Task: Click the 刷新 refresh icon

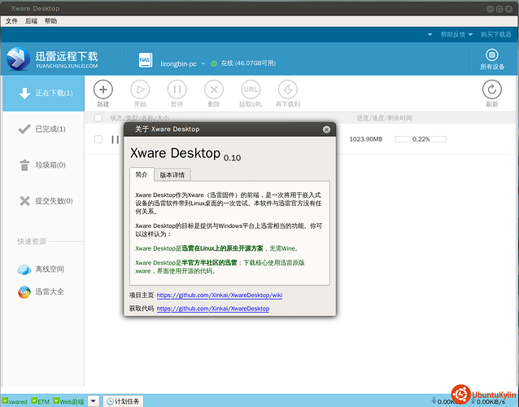Action: click(492, 90)
